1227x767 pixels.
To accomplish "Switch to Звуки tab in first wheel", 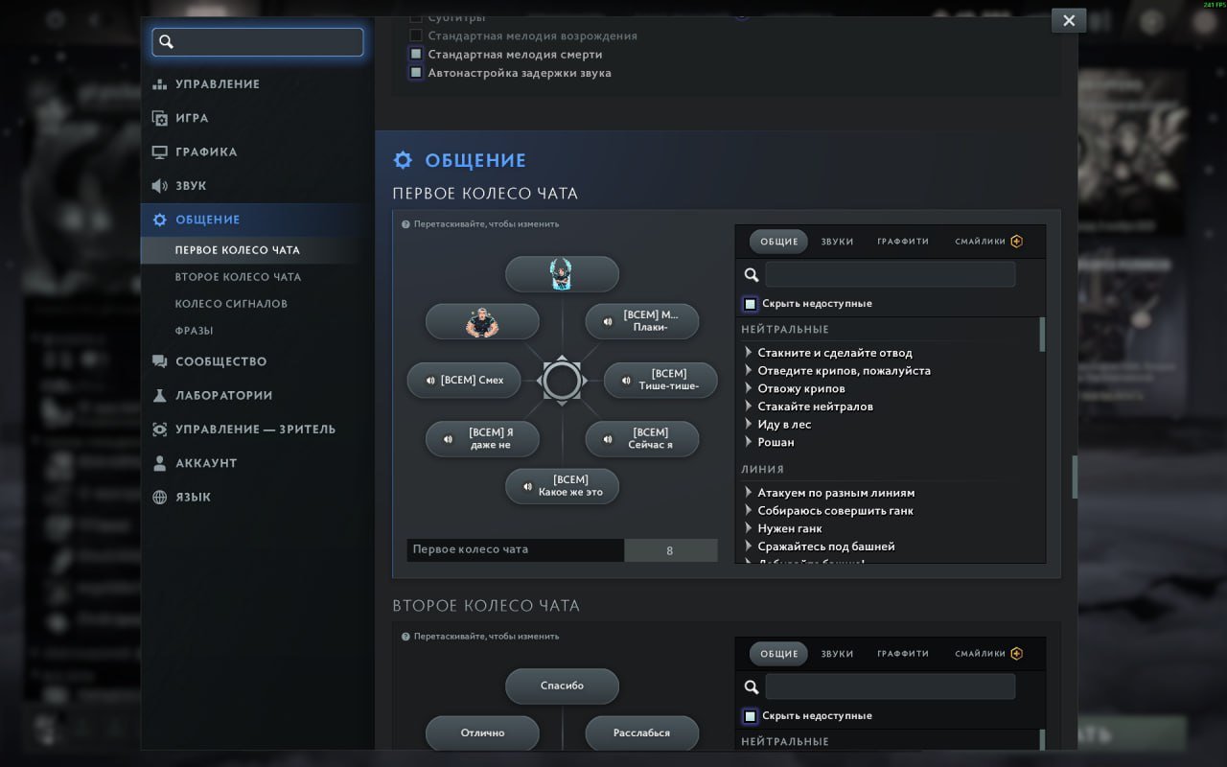I will (837, 242).
